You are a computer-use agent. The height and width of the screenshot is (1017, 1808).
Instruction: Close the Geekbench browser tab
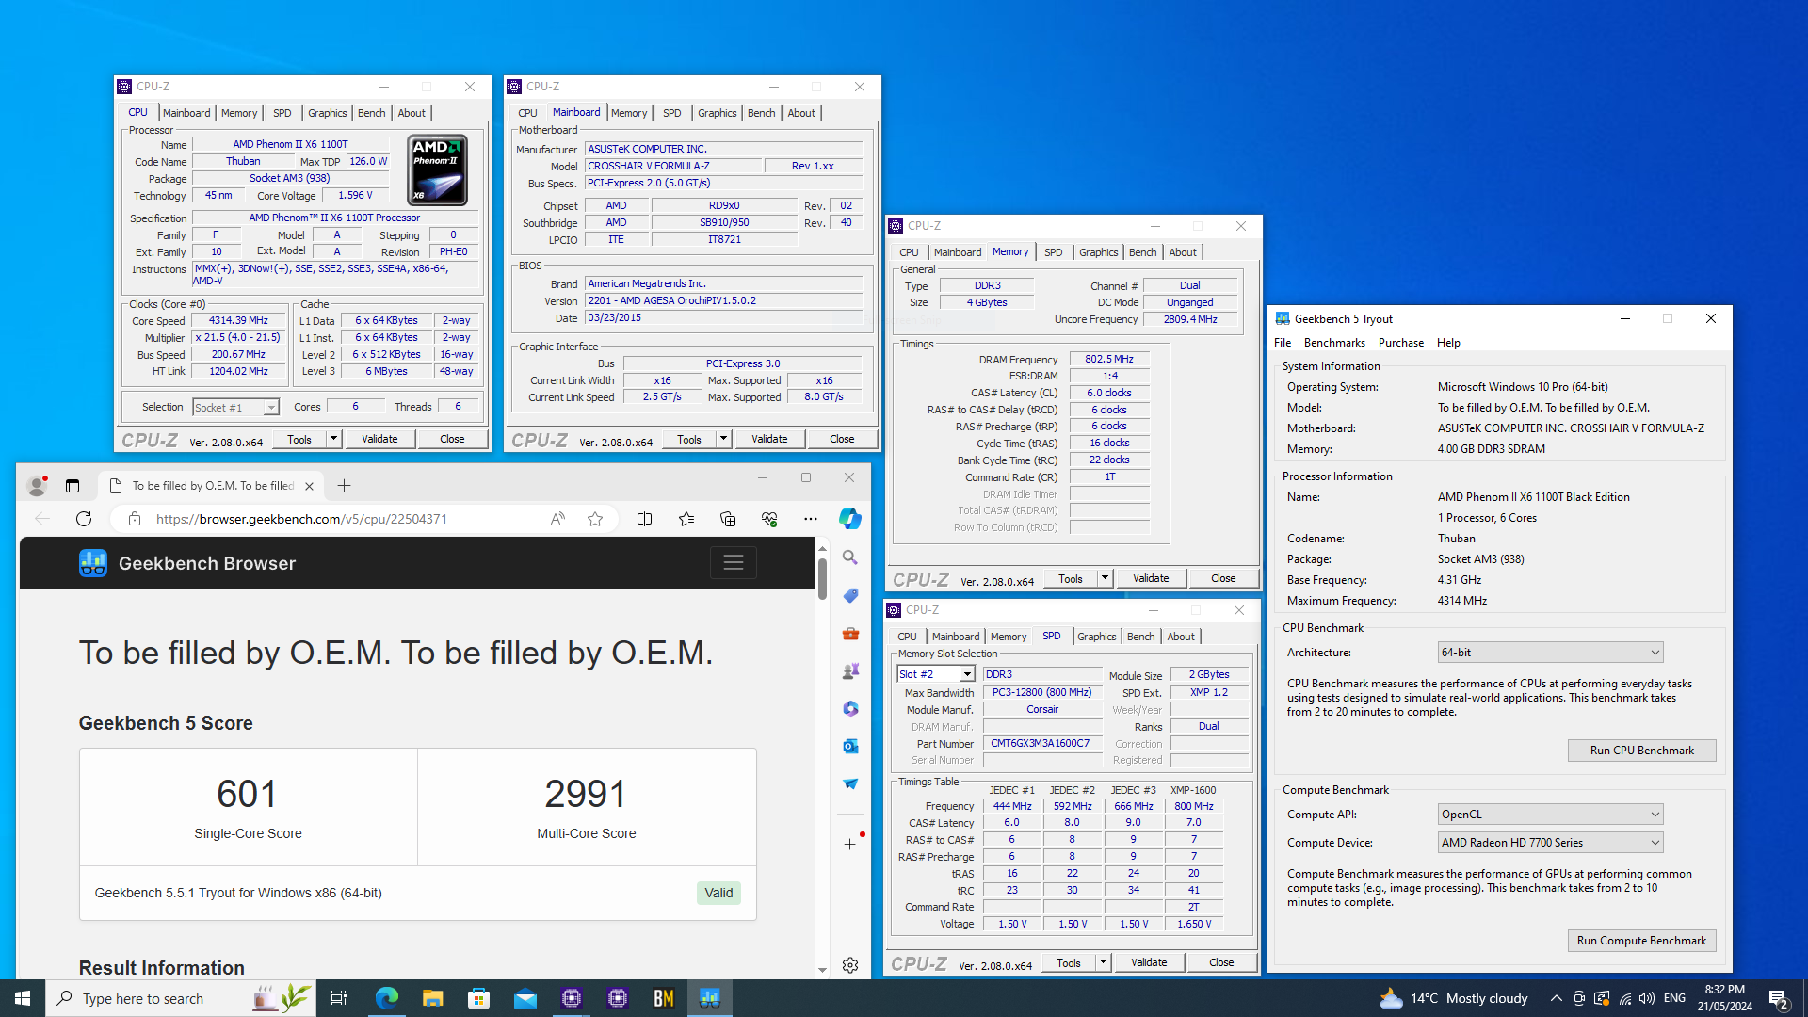point(309,486)
